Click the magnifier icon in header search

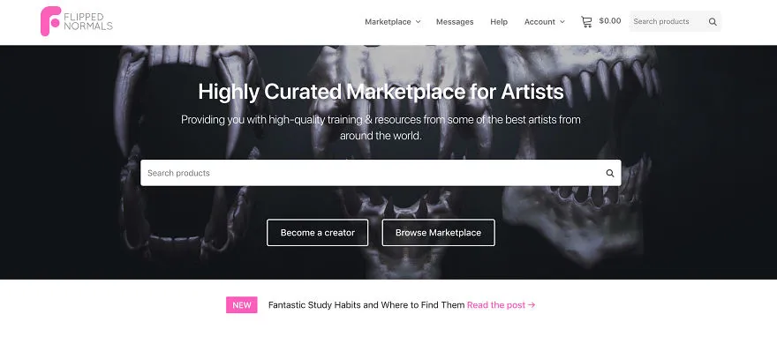pyautogui.click(x=713, y=22)
